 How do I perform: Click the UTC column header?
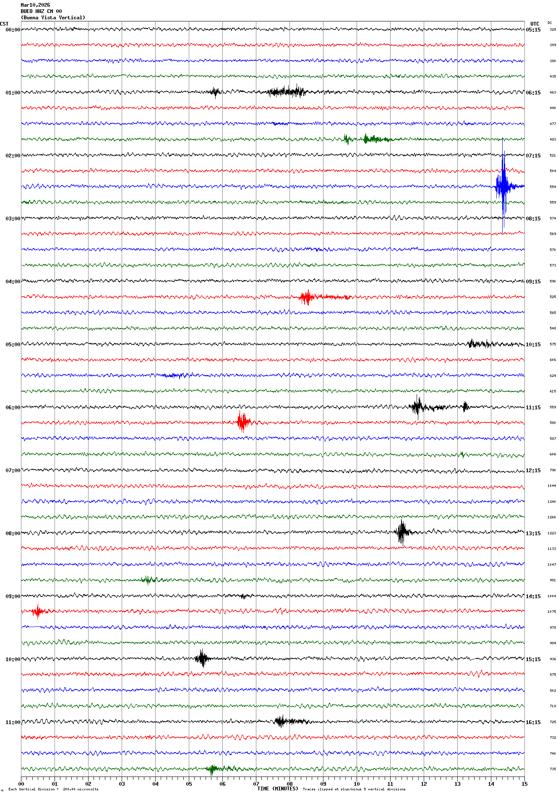pos(535,24)
